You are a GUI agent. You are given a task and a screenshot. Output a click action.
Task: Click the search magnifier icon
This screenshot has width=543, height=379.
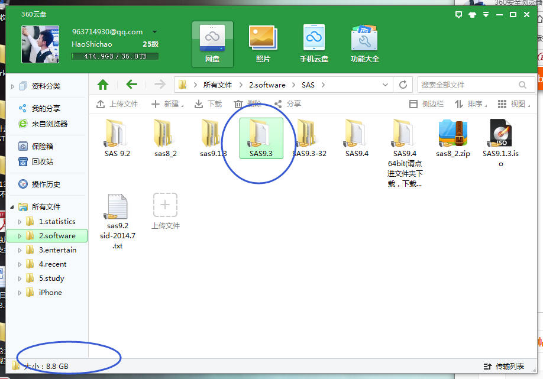522,85
